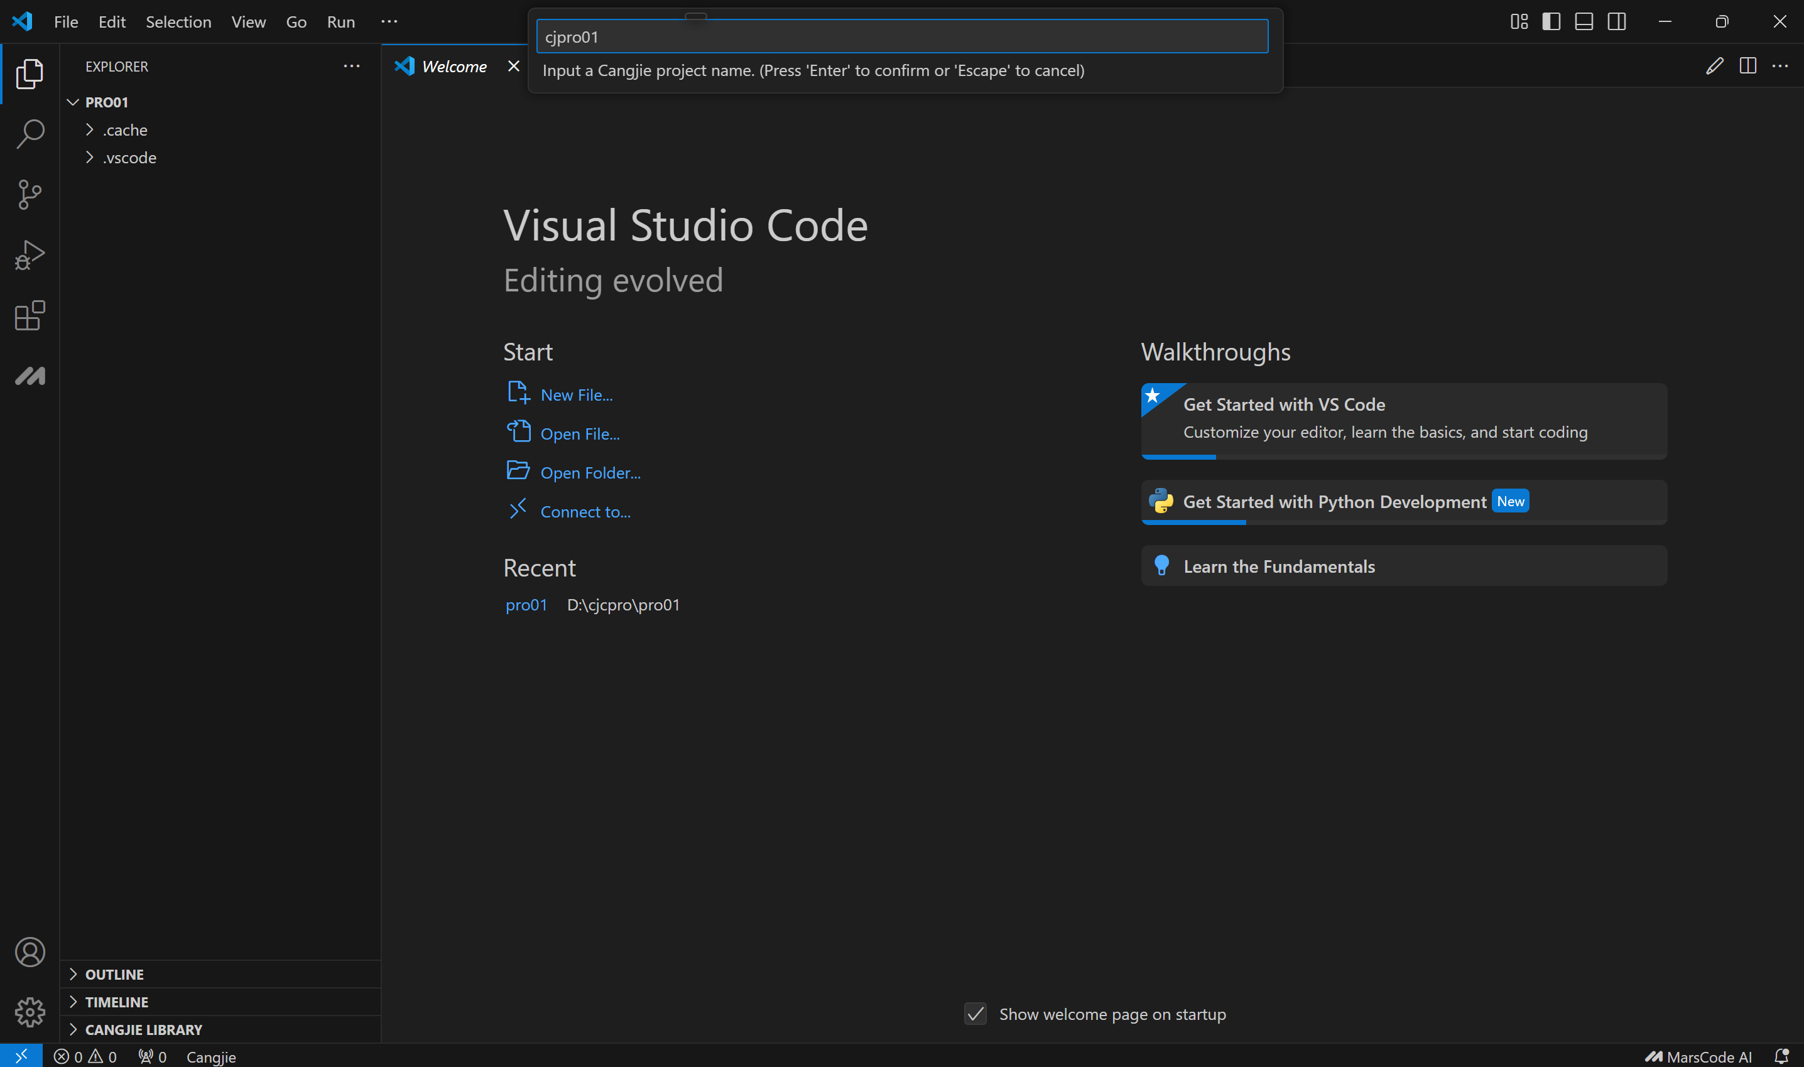The image size is (1804, 1067).
Task: Show more menu items ellipsis
Action: coord(389,21)
